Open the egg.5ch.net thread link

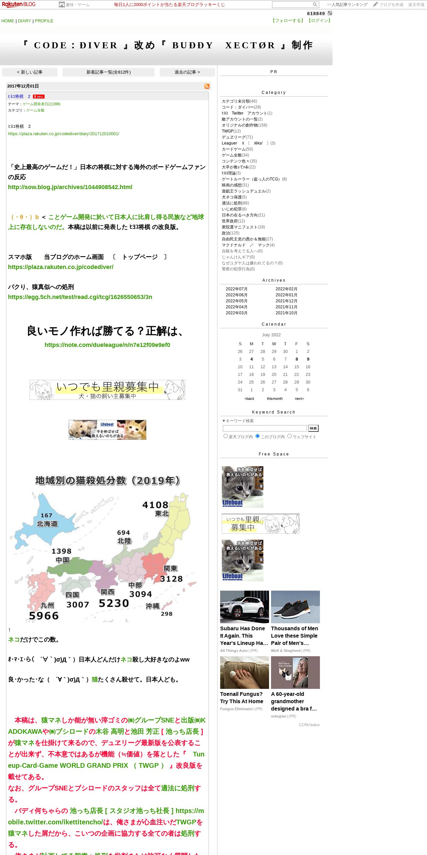80,297
